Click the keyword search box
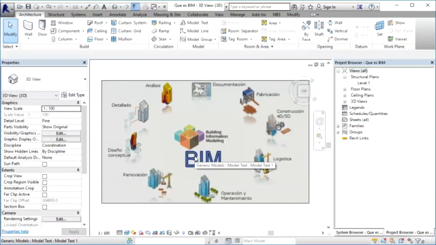This screenshot has width=436, height=245. click(259, 7)
